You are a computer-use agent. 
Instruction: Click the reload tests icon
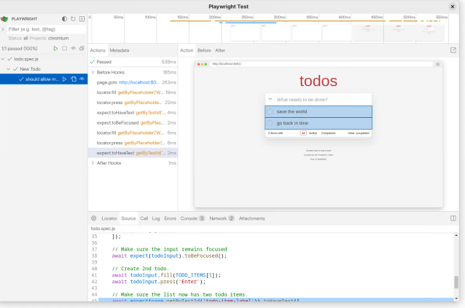(x=73, y=19)
